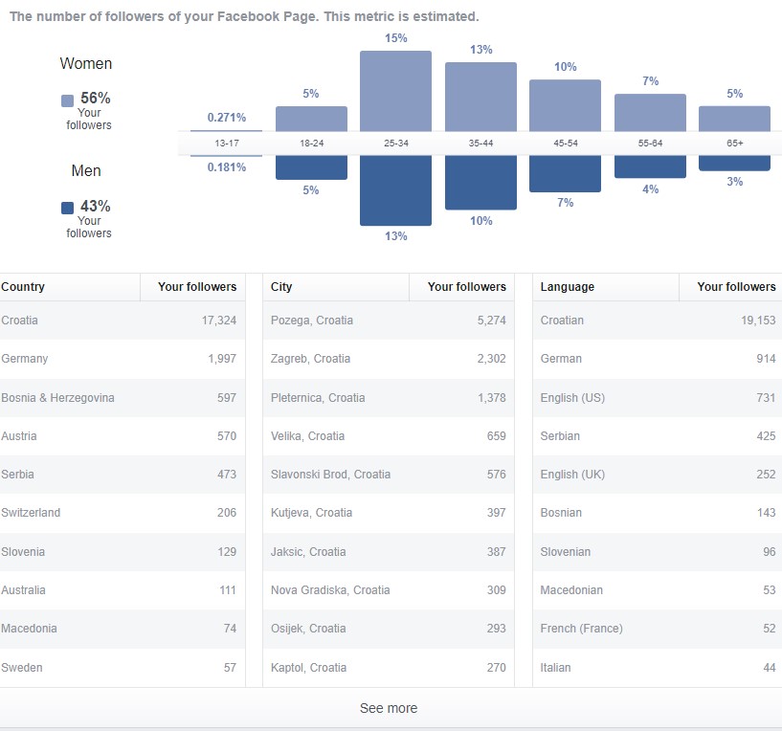Click the Men dark blue legend swatch

(67, 208)
